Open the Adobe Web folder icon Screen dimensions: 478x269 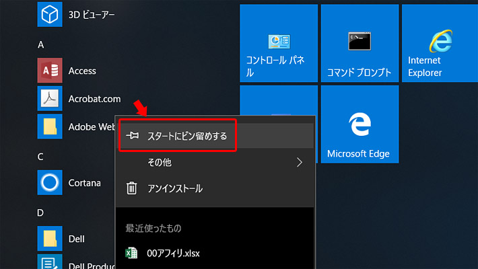pos(50,126)
